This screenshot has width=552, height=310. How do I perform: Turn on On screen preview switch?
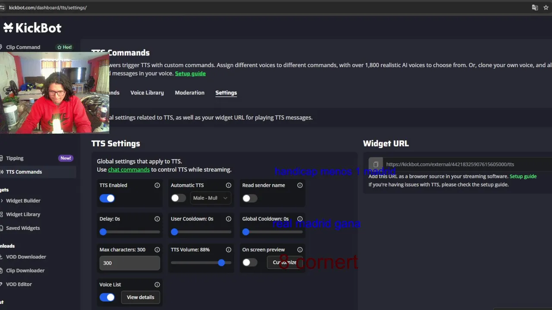pos(250,263)
